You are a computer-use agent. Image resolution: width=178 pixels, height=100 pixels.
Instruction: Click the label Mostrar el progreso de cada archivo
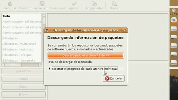85,69
